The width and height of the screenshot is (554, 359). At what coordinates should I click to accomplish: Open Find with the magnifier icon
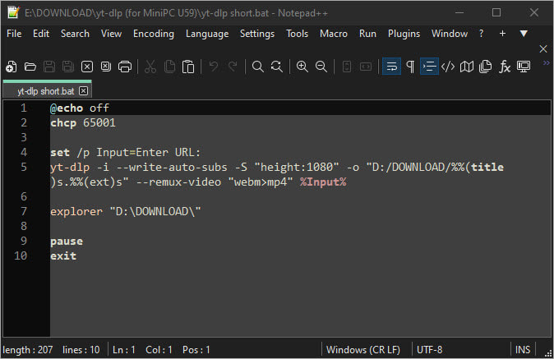tap(257, 67)
